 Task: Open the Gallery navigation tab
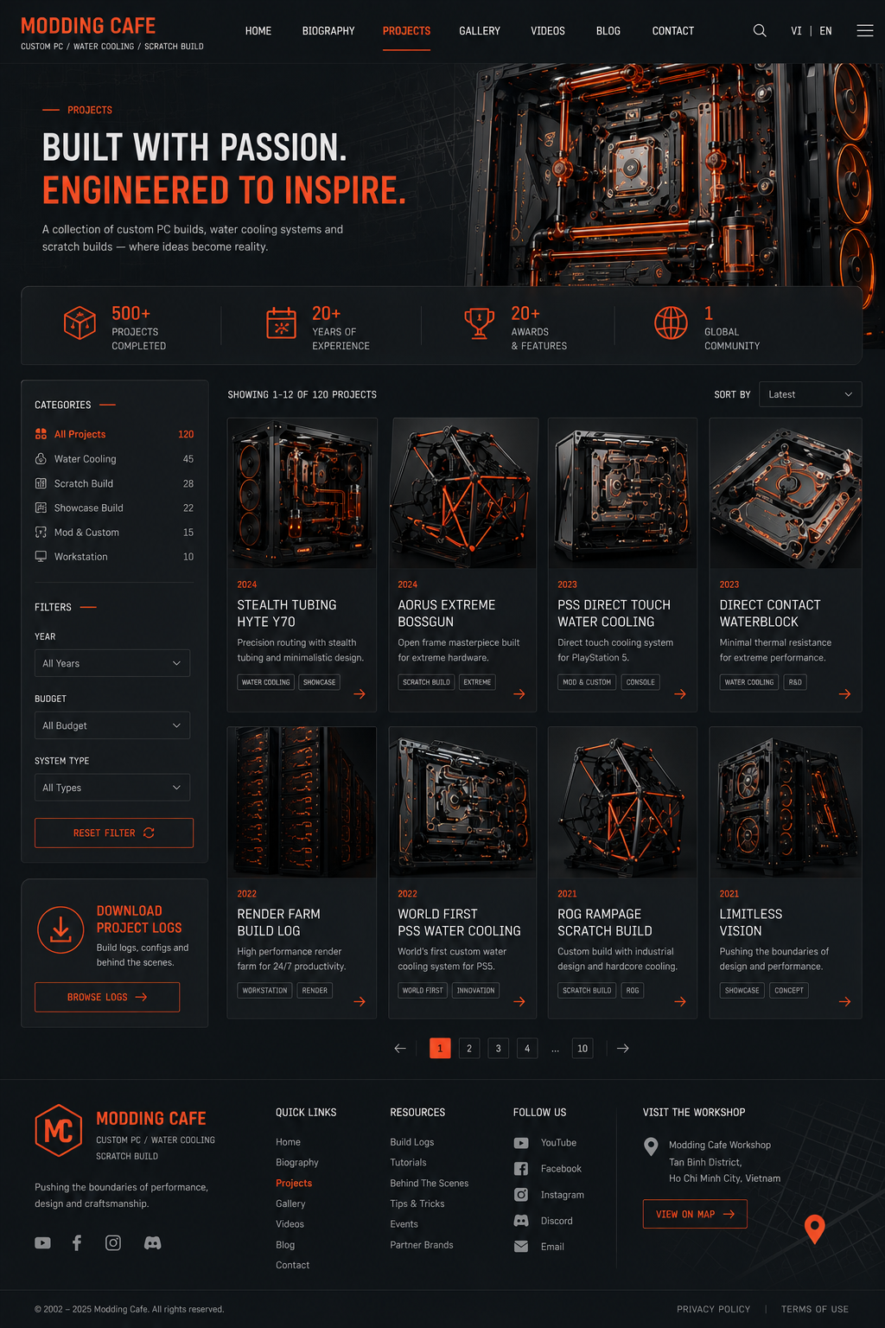[x=480, y=31]
